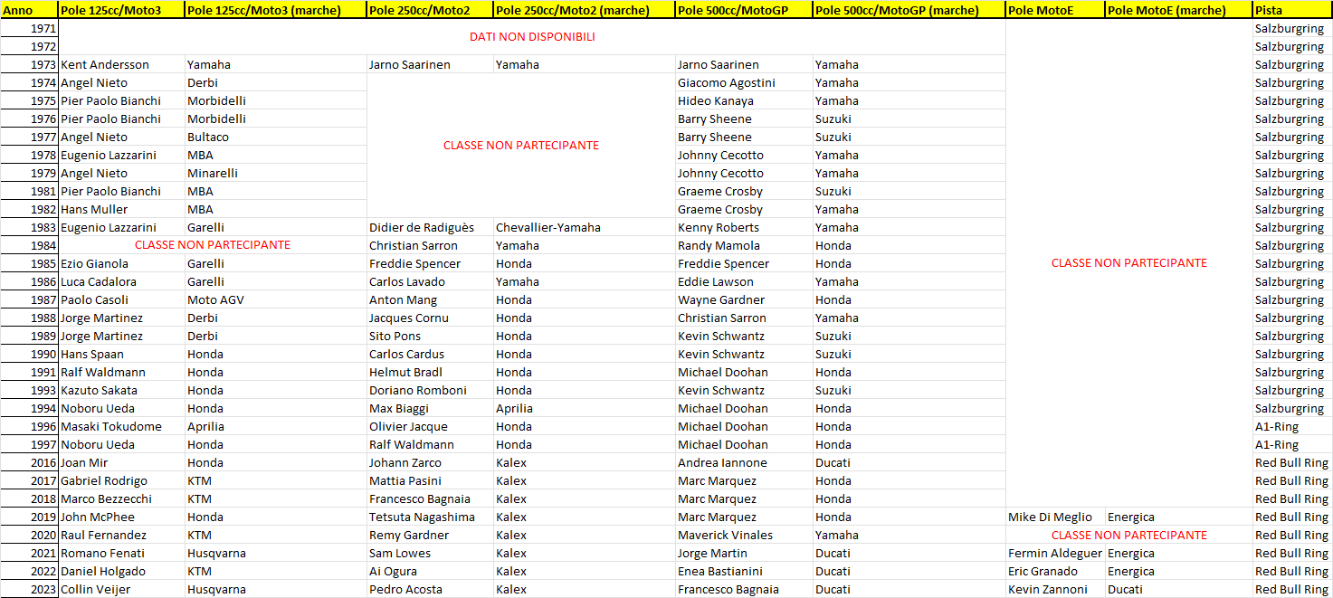The width and height of the screenshot is (1333, 598).
Task: Click the Remy Gardner cell
Action: pos(430,535)
